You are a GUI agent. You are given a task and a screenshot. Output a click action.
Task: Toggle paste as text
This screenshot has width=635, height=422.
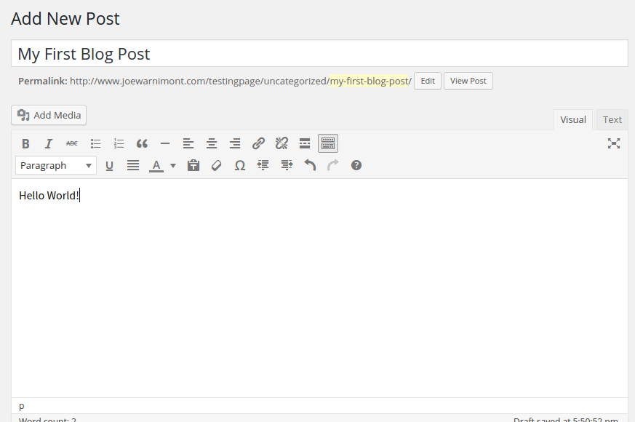click(x=193, y=165)
